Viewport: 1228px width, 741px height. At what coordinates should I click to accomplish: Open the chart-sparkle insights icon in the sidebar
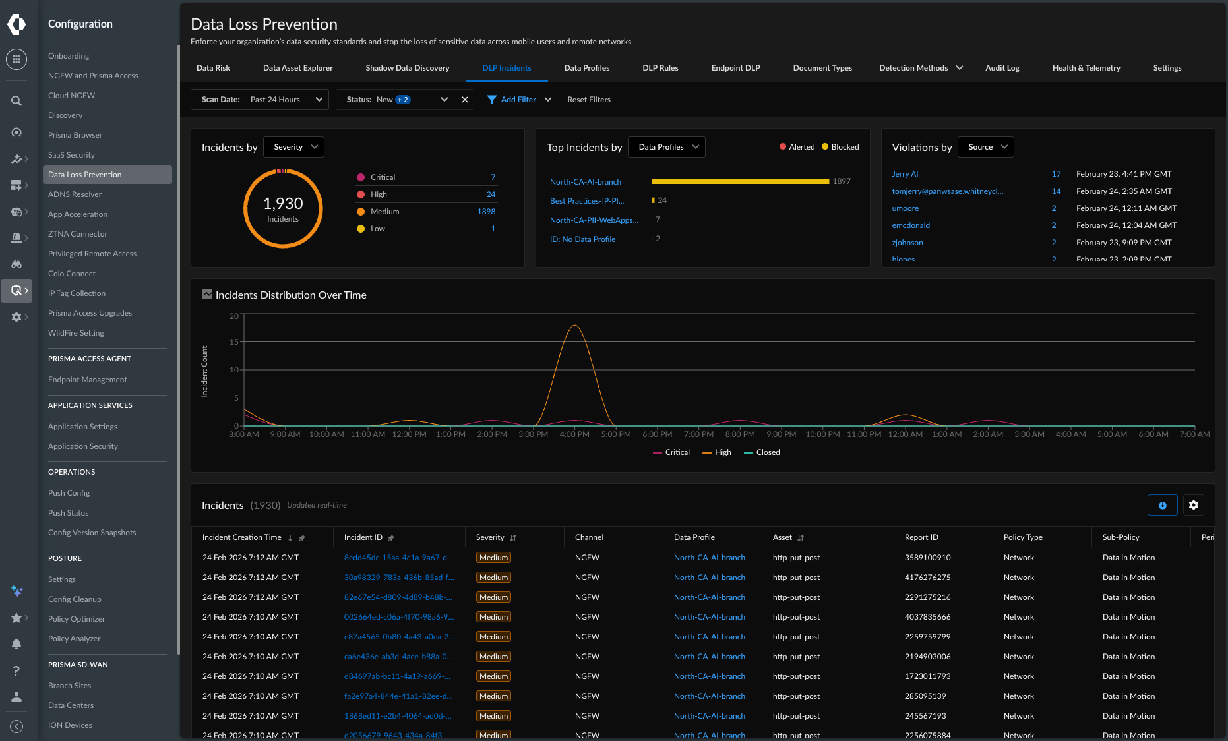[16, 159]
